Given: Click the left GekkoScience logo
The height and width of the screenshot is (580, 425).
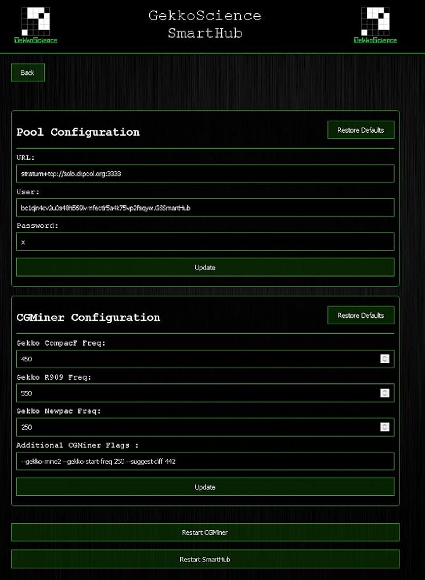Looking at the screenshot, I should point(36,25).
